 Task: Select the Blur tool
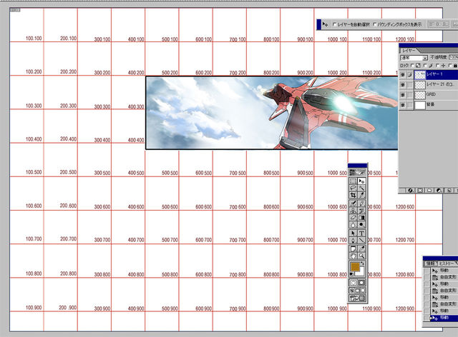pyautogui.click(x=353, y=225)
